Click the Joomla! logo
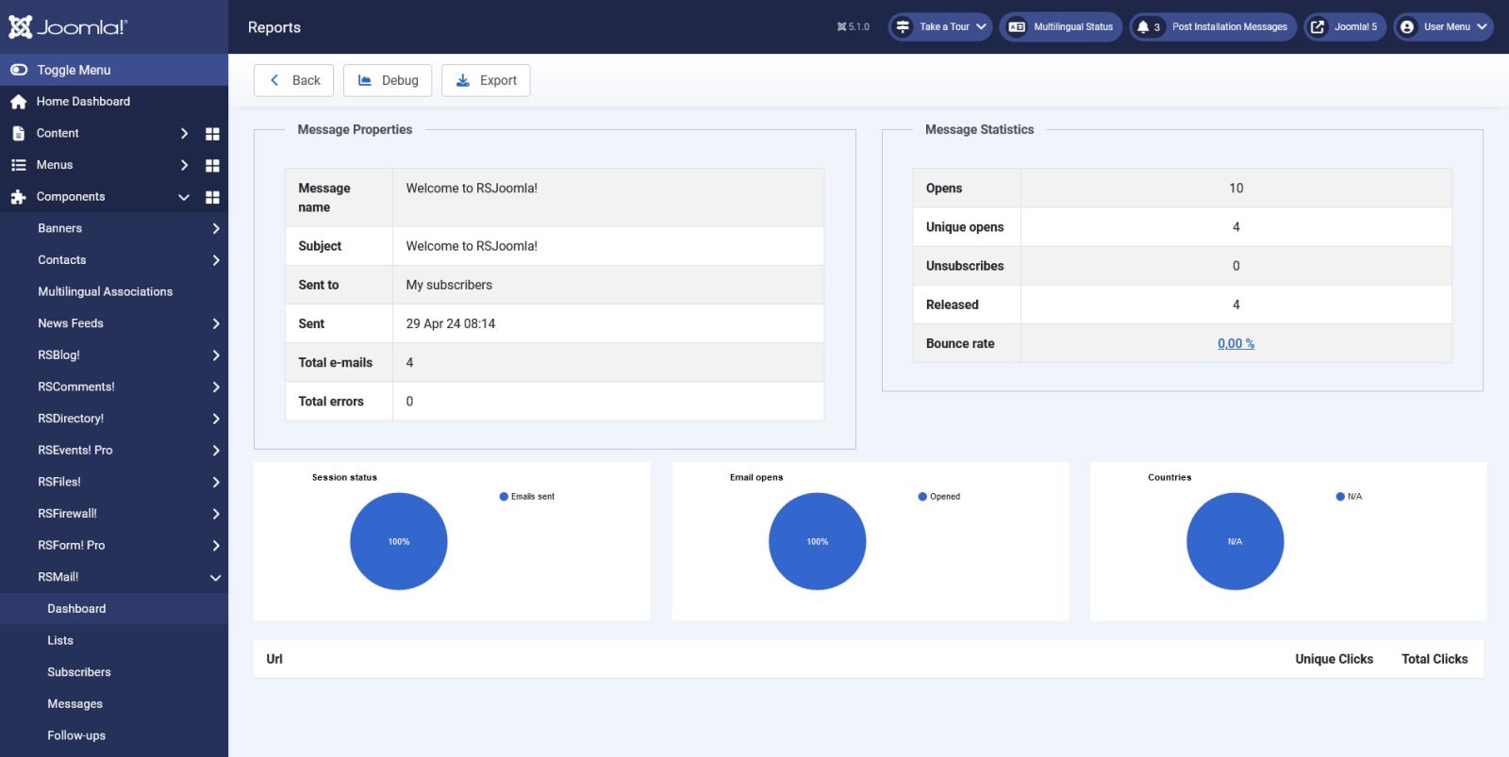1509x757 pixels. 68,26
